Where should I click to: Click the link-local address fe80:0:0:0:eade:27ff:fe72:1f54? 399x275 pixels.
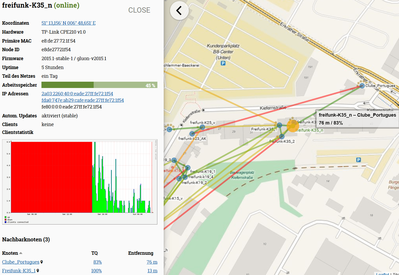pos(72,107)
